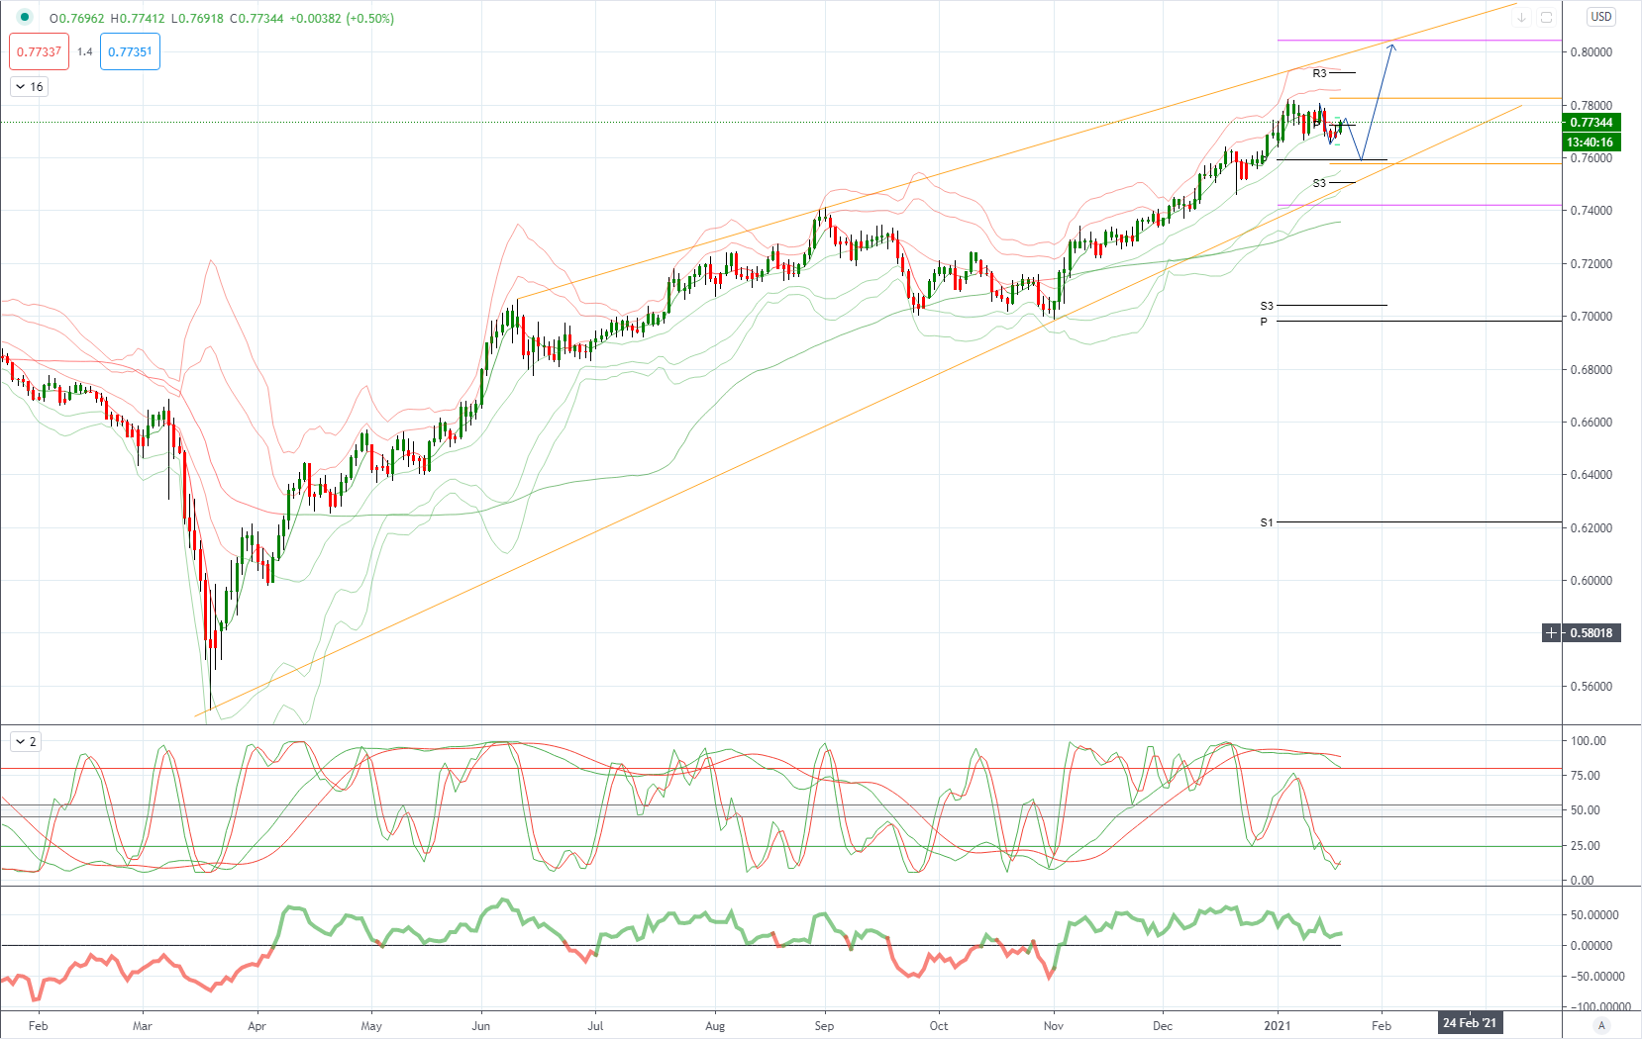The width and height of the screenshot is (1642, 1039).
Task: Click the upper R3 pivot label
Action: pyautogui.click(x=1319, y=73)
